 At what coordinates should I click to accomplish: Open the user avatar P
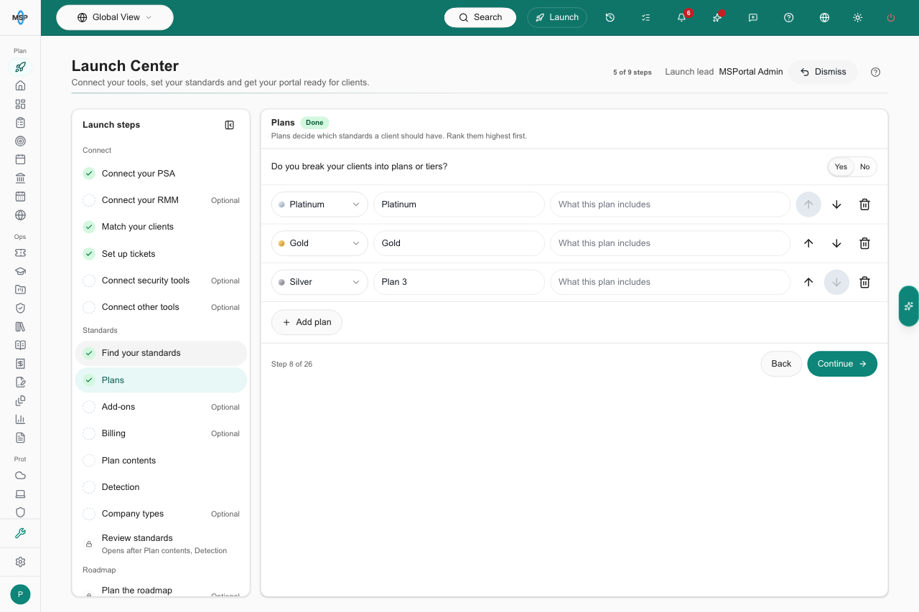coord(20,594)
